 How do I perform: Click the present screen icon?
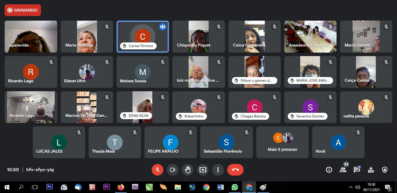click(203, 170)
